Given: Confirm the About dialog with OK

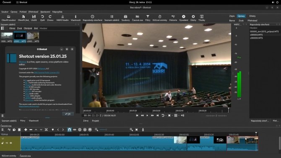Looking at the screenshot, I should point(68,114).
